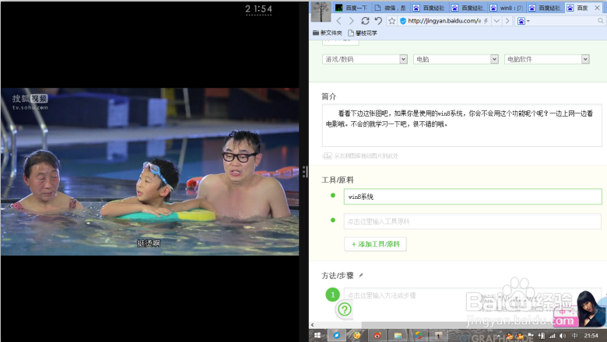Screen dimensions: 607x342
Task: Reload the page with the refresh icon
Action: click(365, 21)
